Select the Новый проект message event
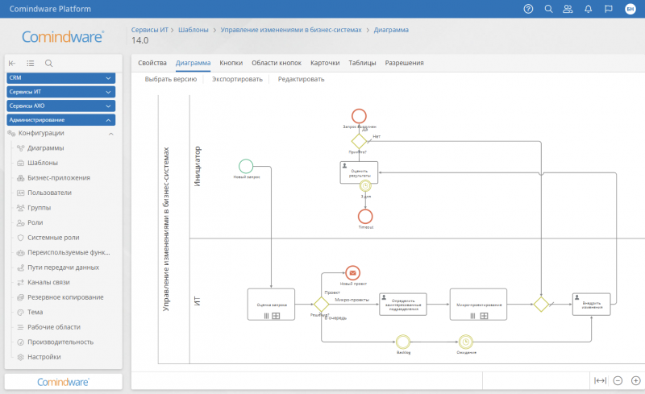This screenshot has width=645, height=394. 352,273
